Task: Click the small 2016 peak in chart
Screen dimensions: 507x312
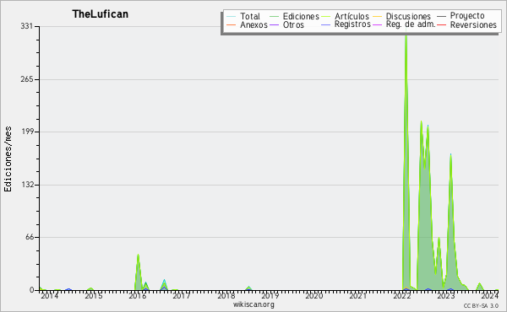Action: 138,272
